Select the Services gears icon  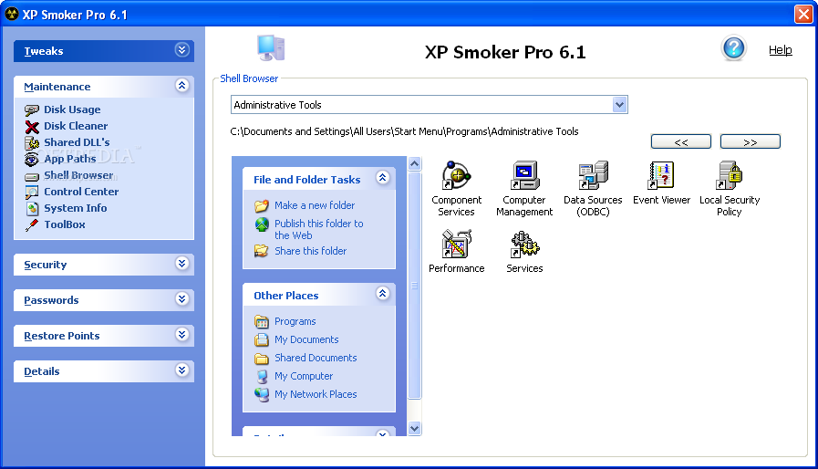(524, 244)
